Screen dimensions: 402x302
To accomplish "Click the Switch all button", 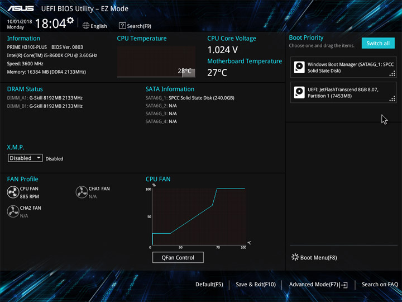I will click(378, 43).
